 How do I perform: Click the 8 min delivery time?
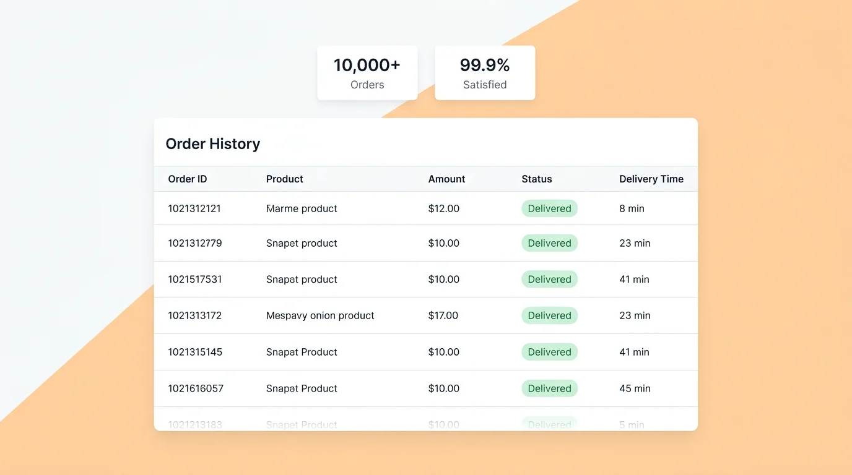point(632,208)
